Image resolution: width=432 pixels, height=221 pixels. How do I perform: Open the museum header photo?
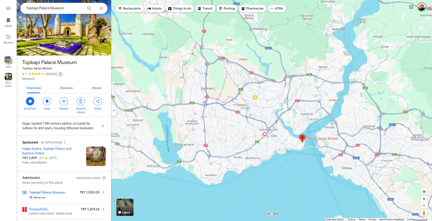(64, 28)
